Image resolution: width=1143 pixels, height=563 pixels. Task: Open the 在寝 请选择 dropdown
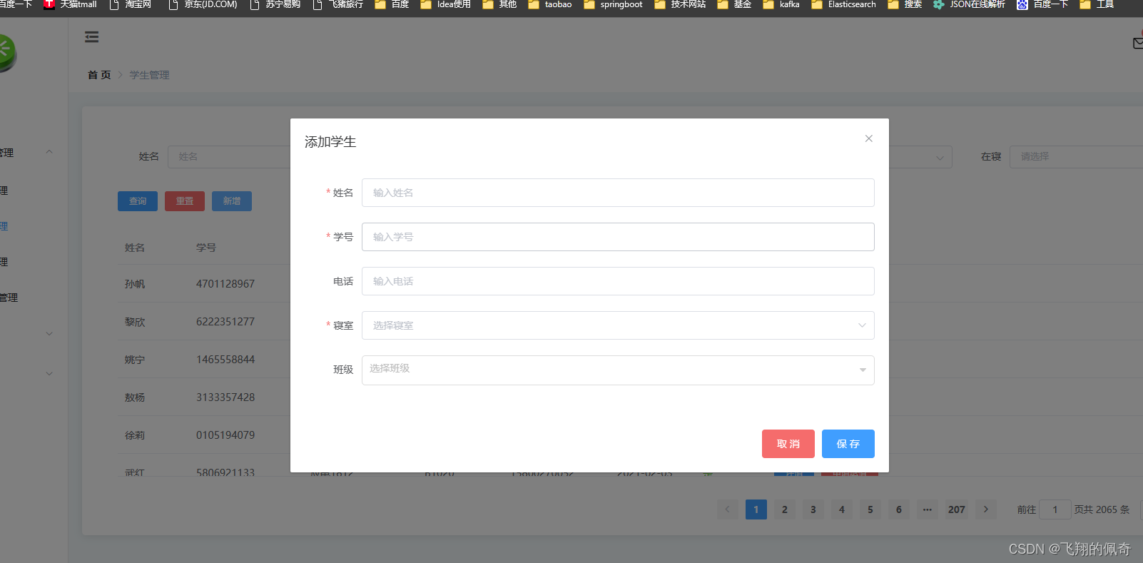[1076, 157]
